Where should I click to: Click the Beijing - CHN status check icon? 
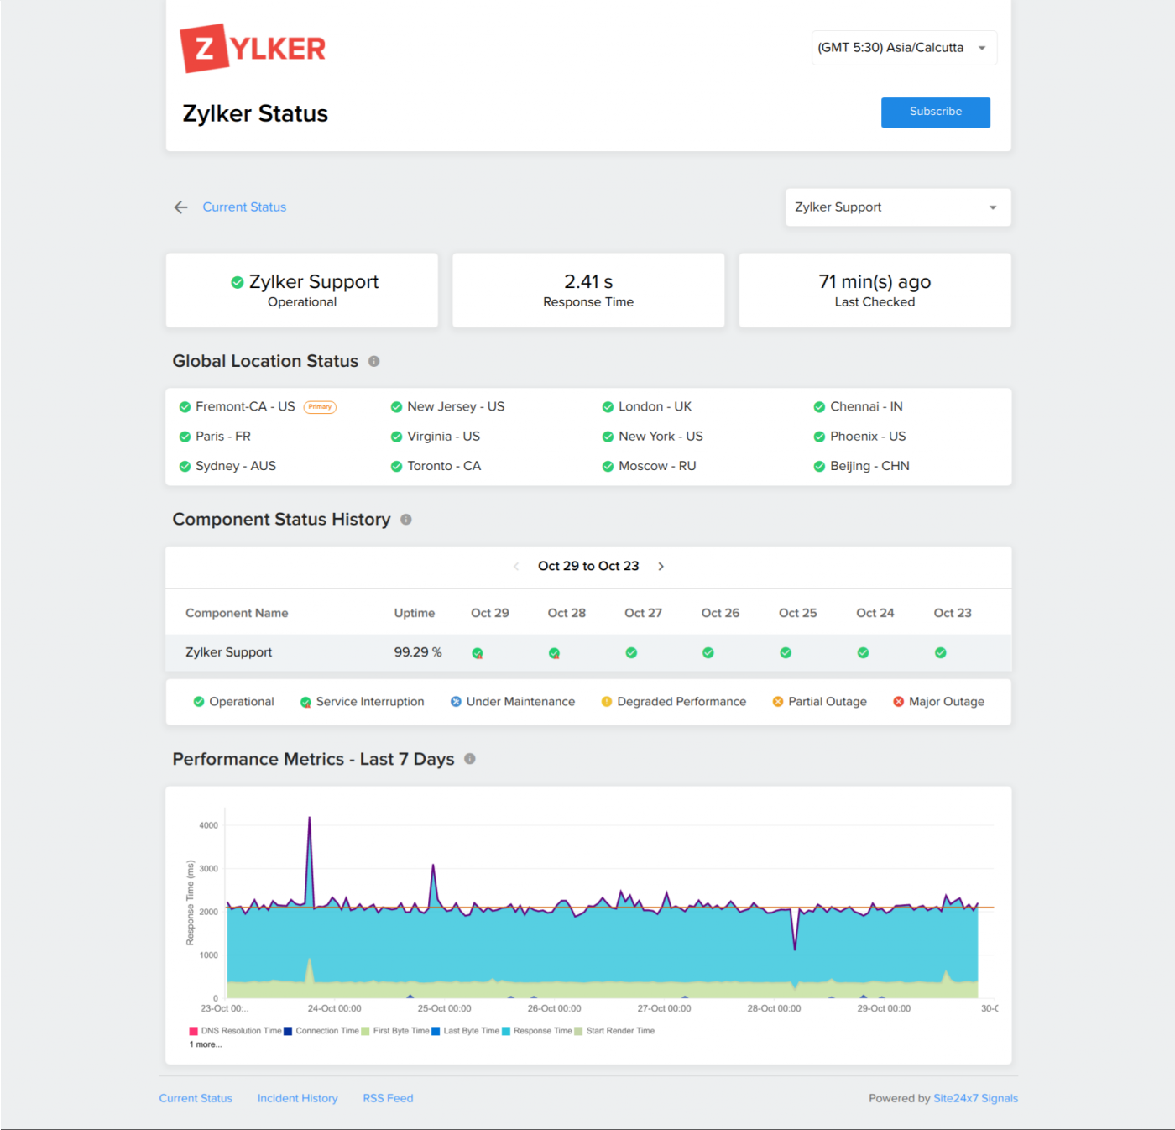819,467
